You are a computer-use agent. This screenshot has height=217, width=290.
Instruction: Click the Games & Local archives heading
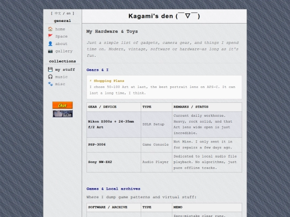coord(113,189)
